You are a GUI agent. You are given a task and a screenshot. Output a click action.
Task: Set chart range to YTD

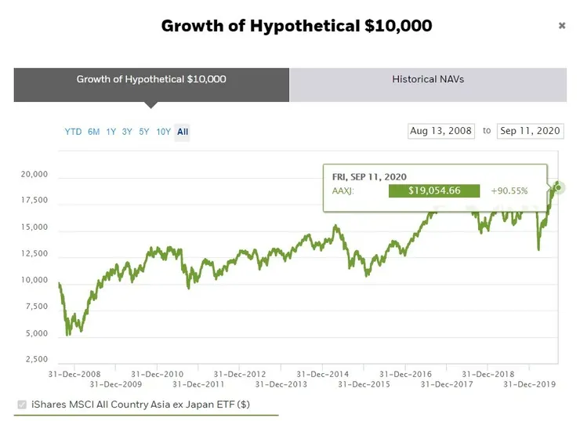click(x=73, y=132)
